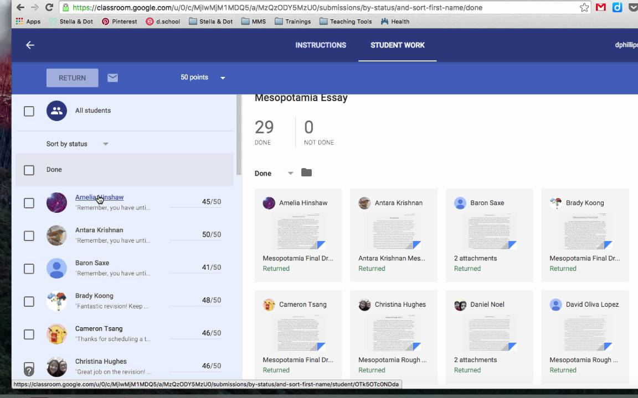This screenshot has height=398, width=638.
Task: Select the STUDENT WORK tab
Action: coord(397,45)
